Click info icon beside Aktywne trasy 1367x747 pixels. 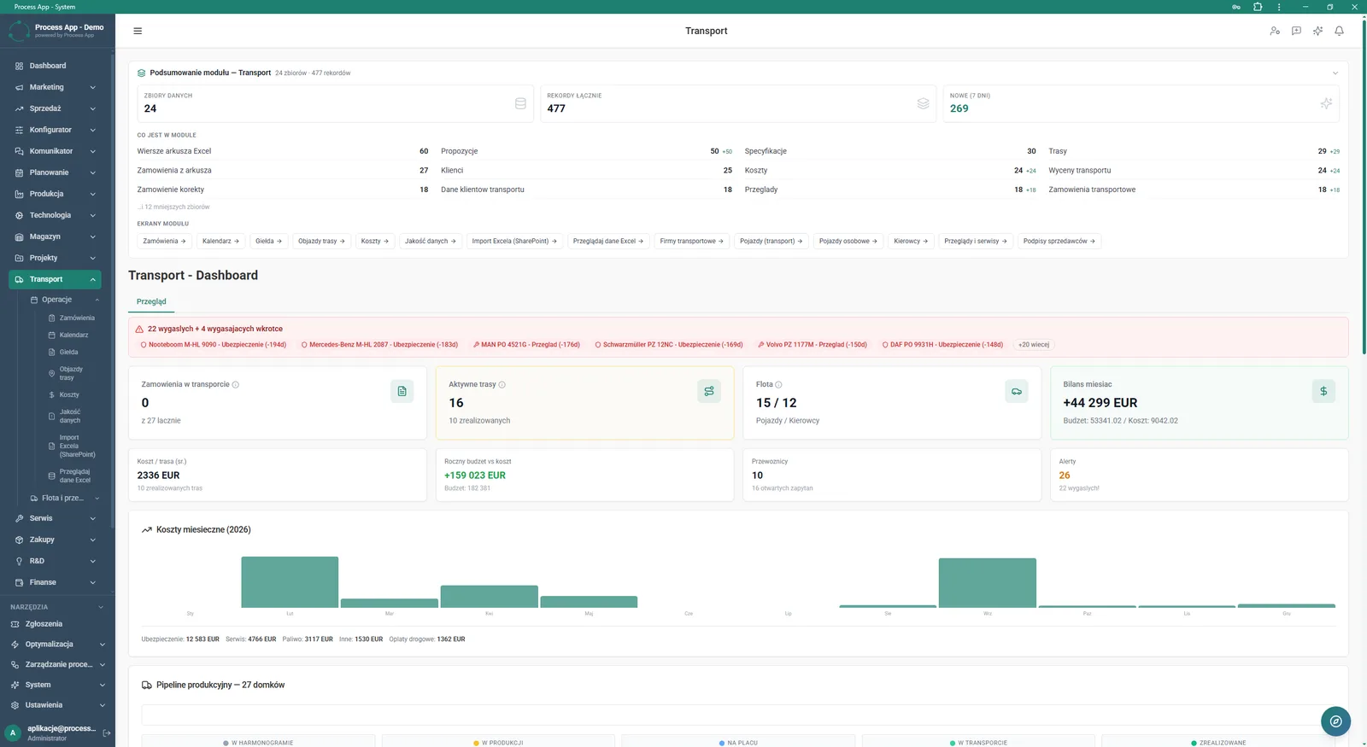502,384
